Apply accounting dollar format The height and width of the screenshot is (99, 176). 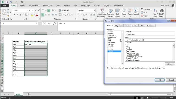pyautogui.click(x=79, y=15)
